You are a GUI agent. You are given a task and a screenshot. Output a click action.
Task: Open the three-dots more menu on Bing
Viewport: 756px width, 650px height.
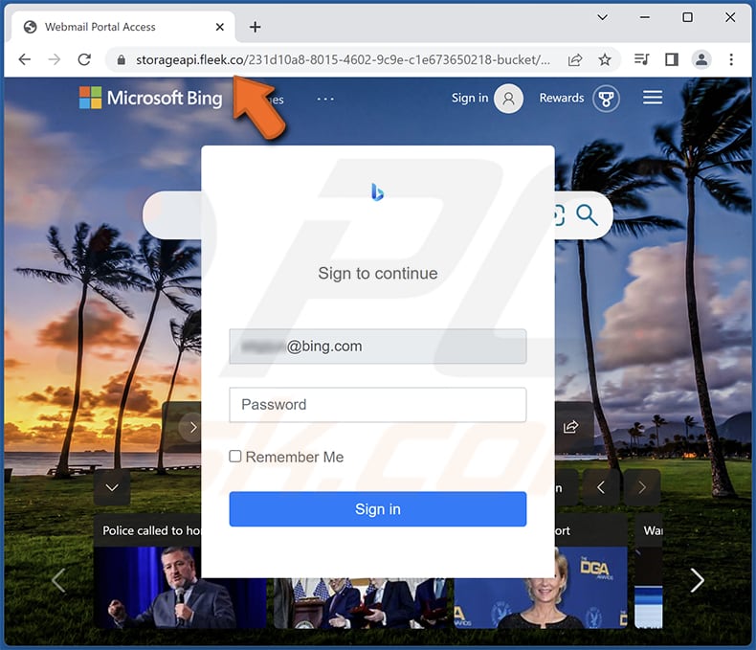[x=325, y=99]
